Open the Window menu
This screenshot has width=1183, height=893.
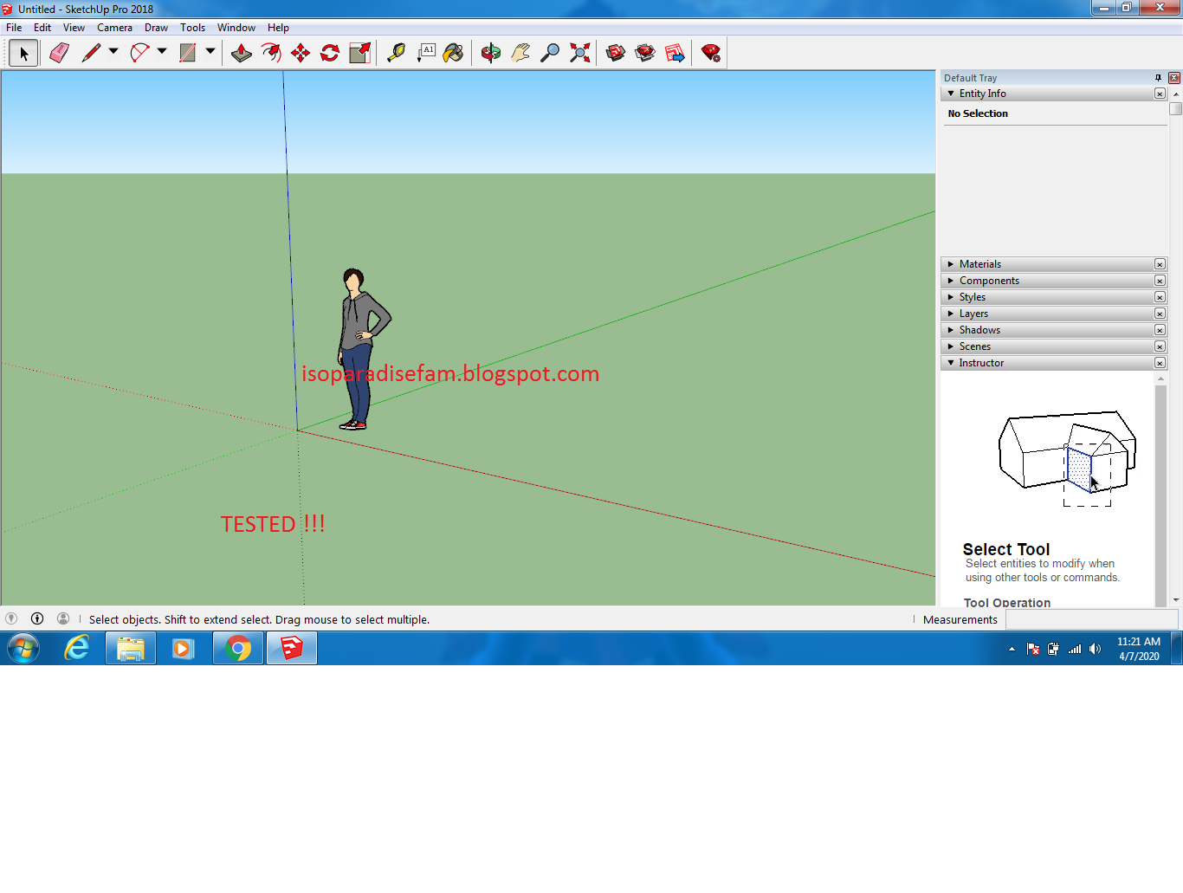pyautogui.click(x=236, y=28)
